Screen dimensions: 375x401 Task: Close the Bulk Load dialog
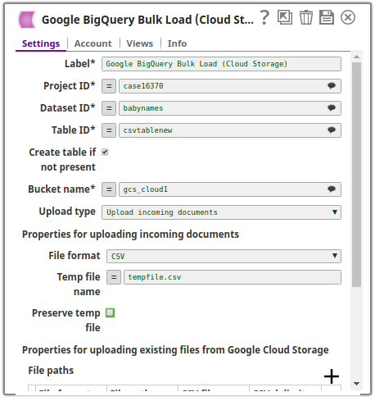coord(348,17)
